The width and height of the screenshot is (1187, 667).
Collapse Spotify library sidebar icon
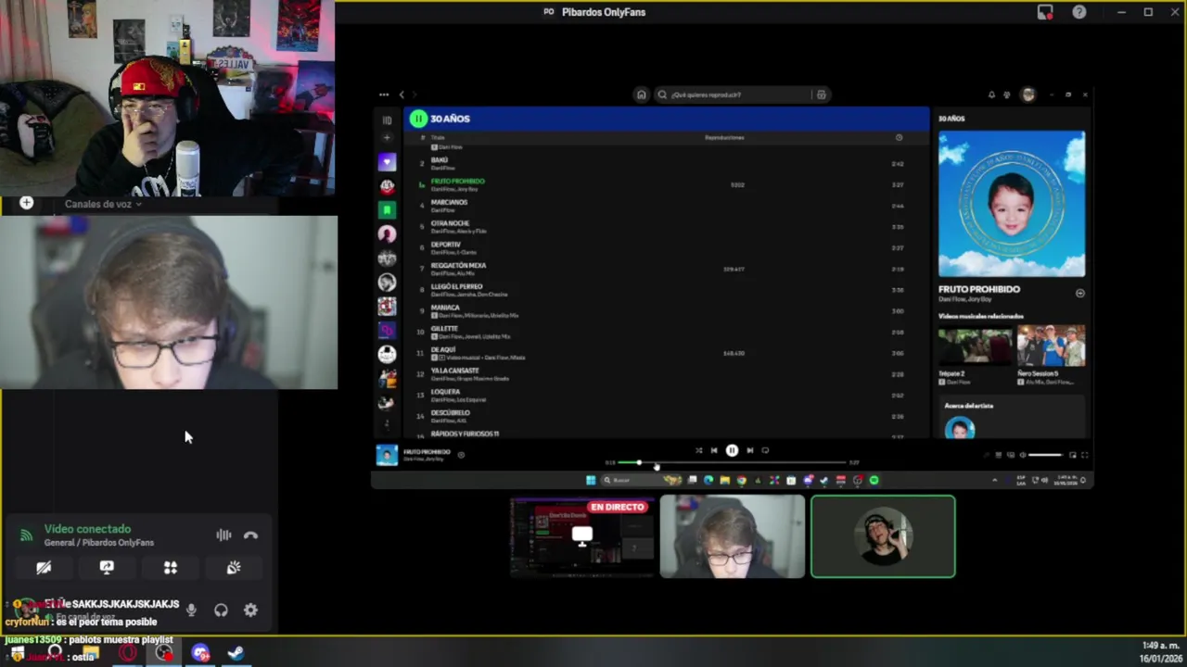[387, 120]
